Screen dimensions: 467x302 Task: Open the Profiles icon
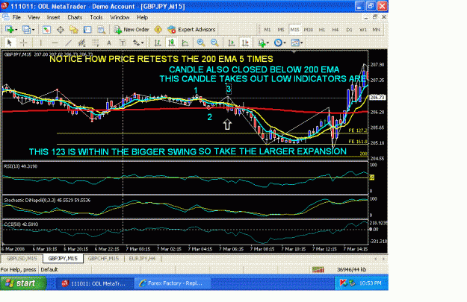coord(26,29)
